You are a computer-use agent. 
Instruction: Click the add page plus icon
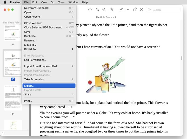coord(3,133)
